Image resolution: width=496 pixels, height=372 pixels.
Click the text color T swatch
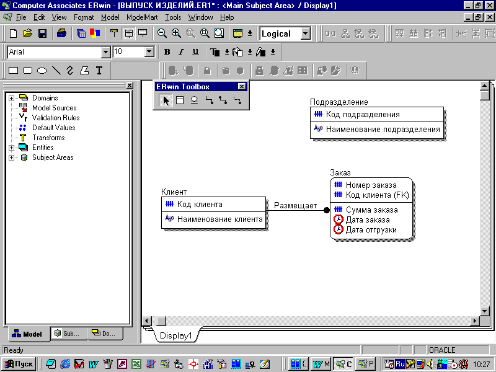click(215, 52)
